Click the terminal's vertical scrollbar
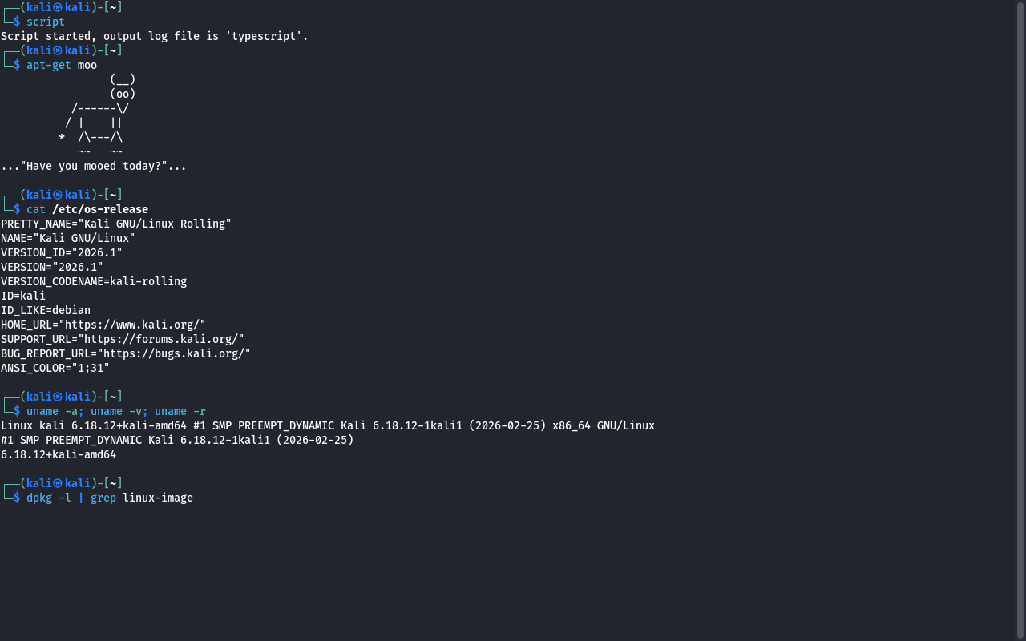This screenshot has width=1026, height=641. (1020, 320)
